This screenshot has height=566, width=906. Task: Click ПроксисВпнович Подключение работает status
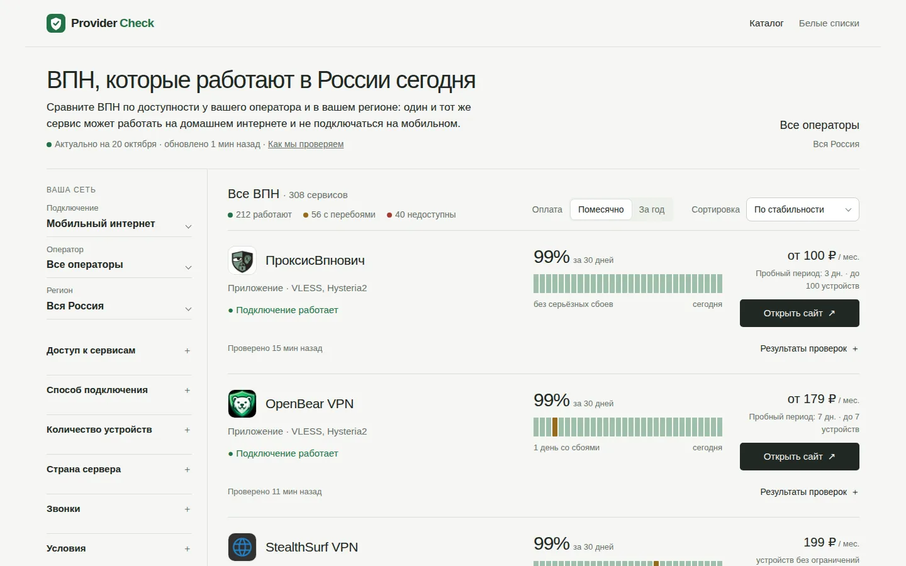pos(283,310)
